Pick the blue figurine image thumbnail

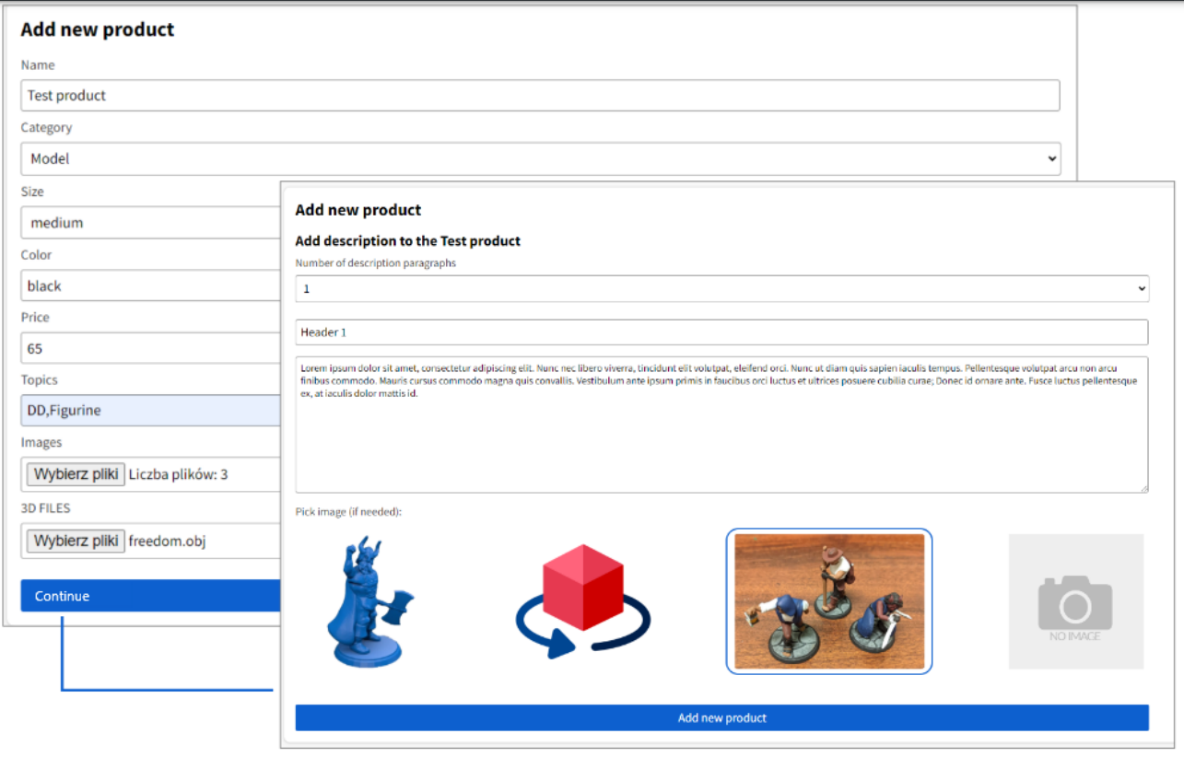coord(368,601)
